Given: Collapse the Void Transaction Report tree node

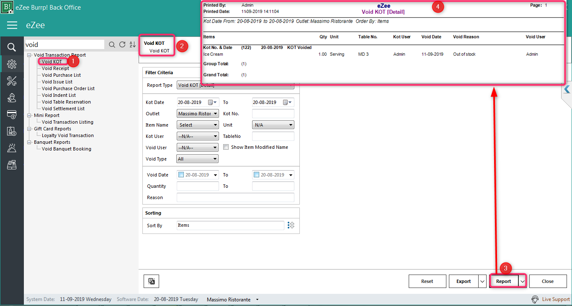Looking at the screenshot, I should point(29,55).
